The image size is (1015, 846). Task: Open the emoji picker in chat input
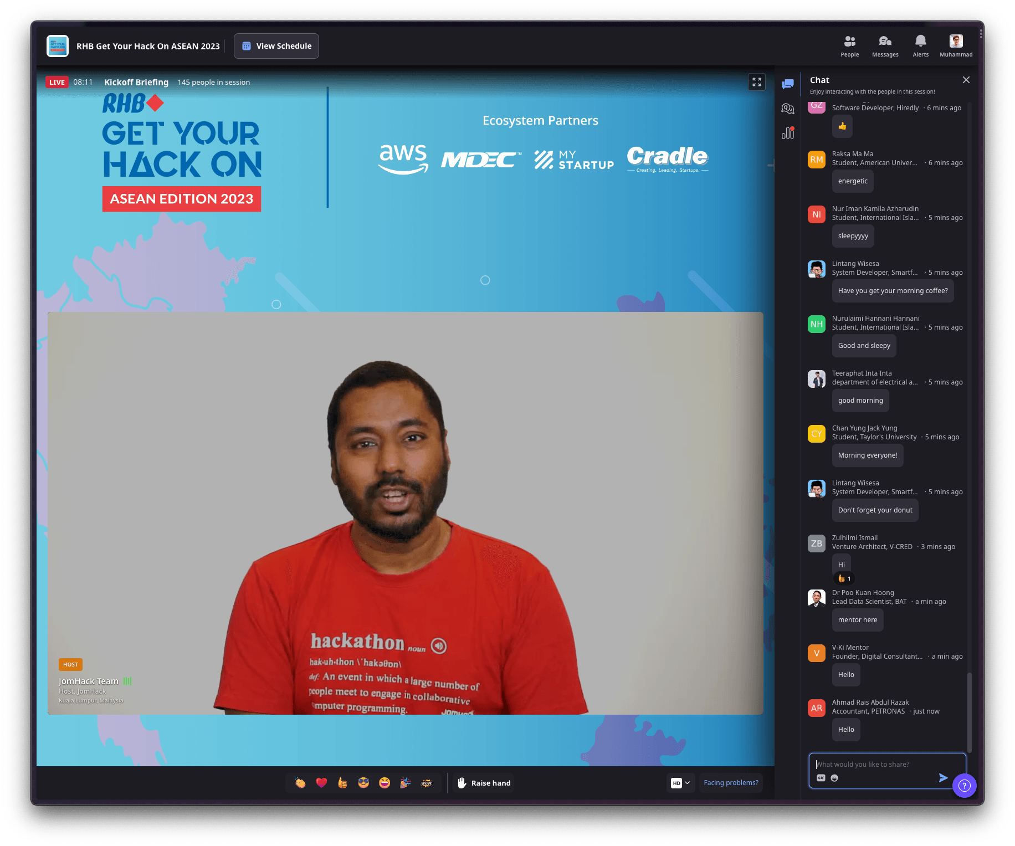834,778
